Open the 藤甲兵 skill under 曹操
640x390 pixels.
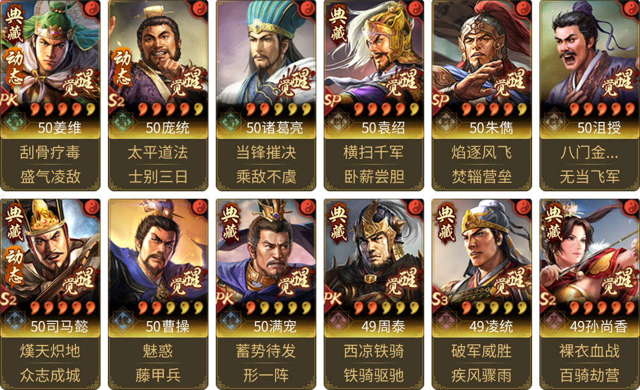[158, 375]
